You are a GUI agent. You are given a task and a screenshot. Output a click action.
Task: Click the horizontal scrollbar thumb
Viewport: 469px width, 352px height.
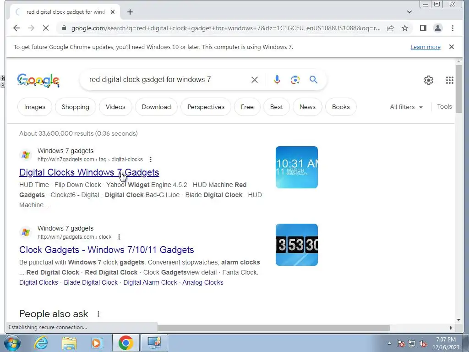pyautogui.click(x=273, y=328)
